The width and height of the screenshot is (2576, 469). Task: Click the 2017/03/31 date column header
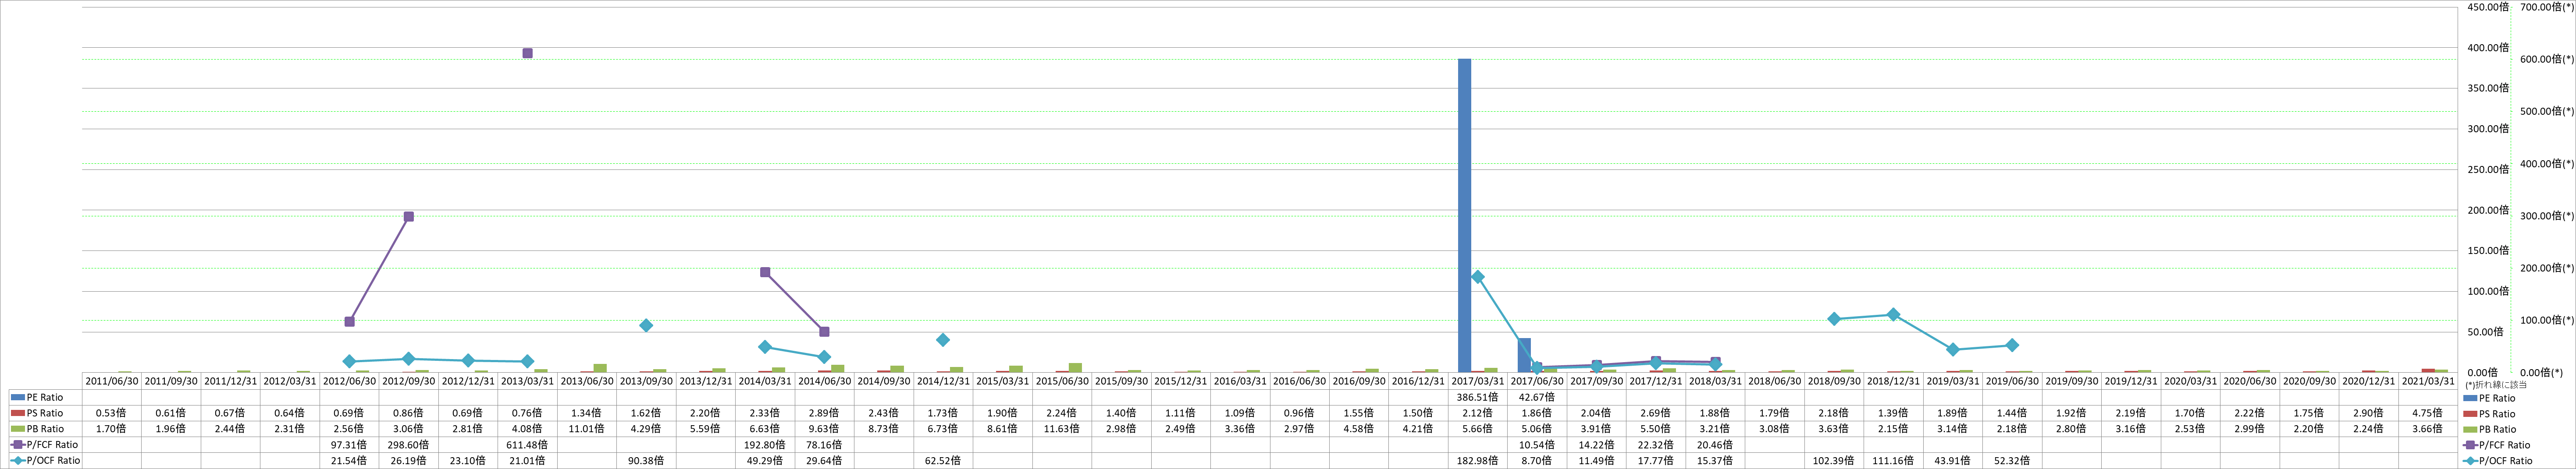[x=1478, y=381]
